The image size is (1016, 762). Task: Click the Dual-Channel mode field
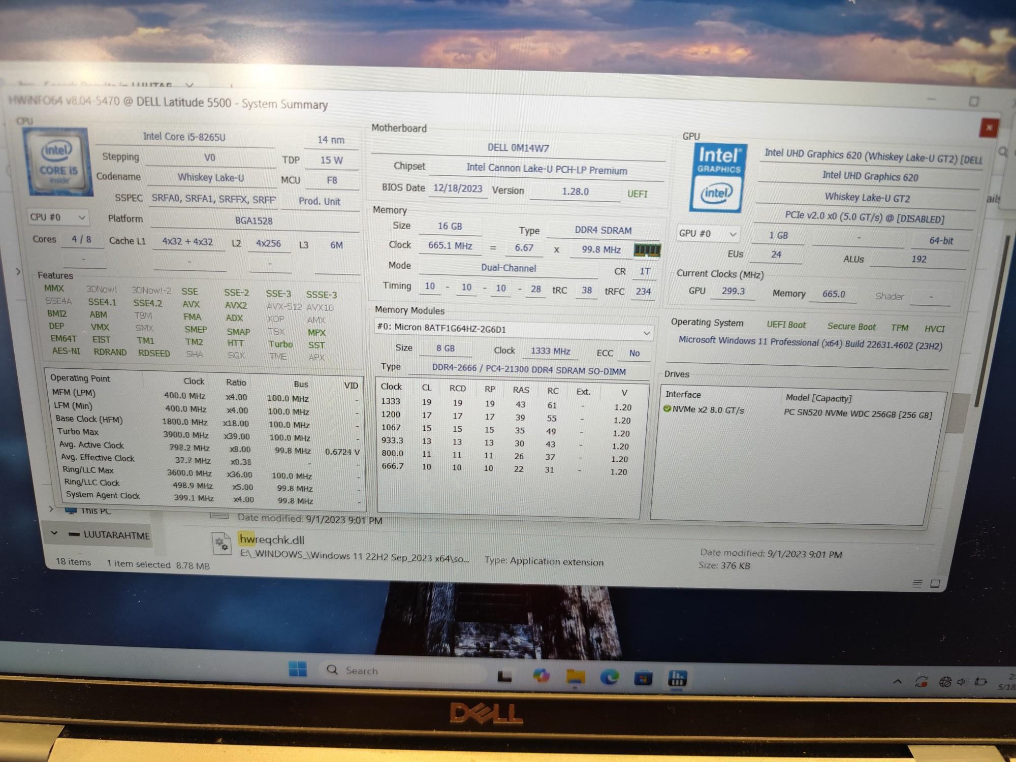tap(508, 268)
